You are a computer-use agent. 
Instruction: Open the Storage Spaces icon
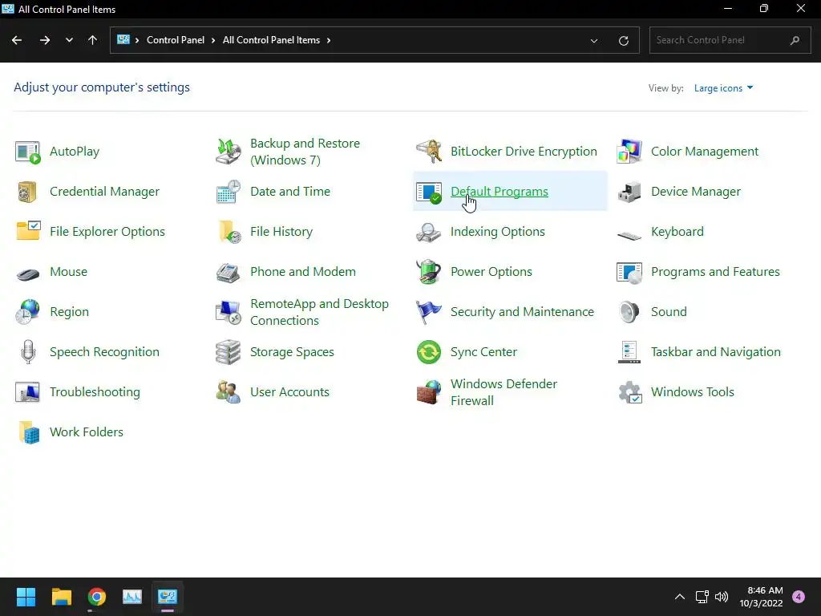click(x=229, y=352)
